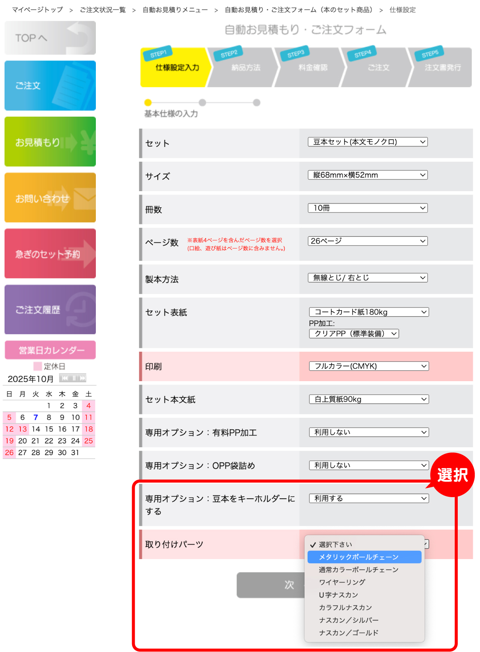Go to next month in calendar
Screen dimensions: 480x652
83,378
